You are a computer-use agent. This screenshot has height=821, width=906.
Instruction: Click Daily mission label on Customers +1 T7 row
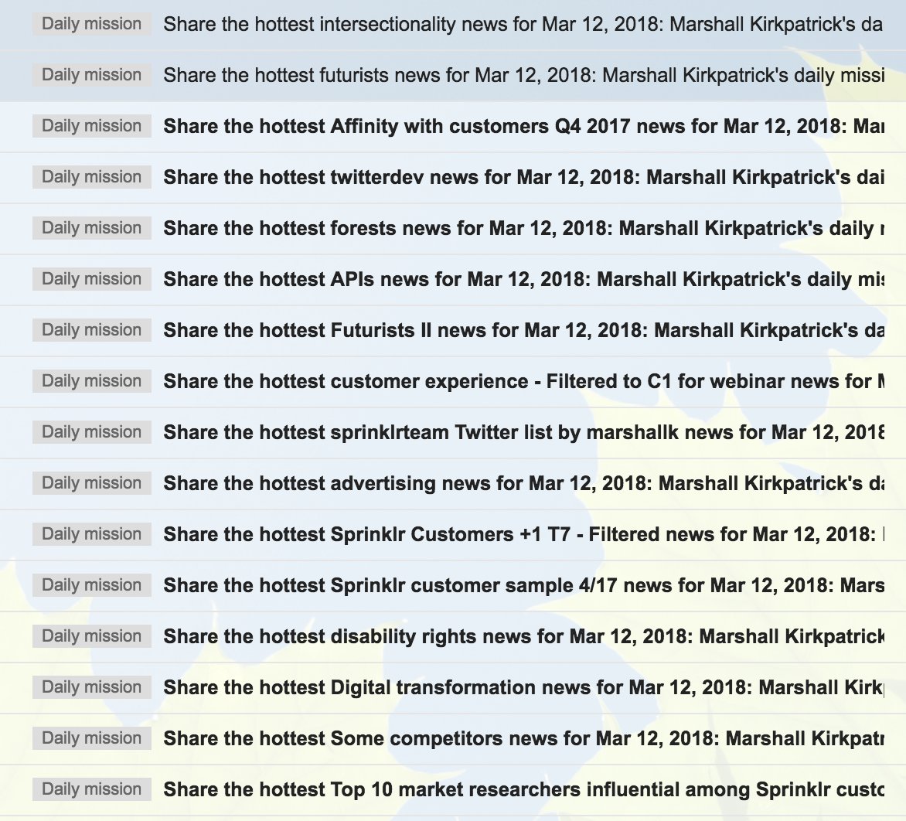[92, 534]
